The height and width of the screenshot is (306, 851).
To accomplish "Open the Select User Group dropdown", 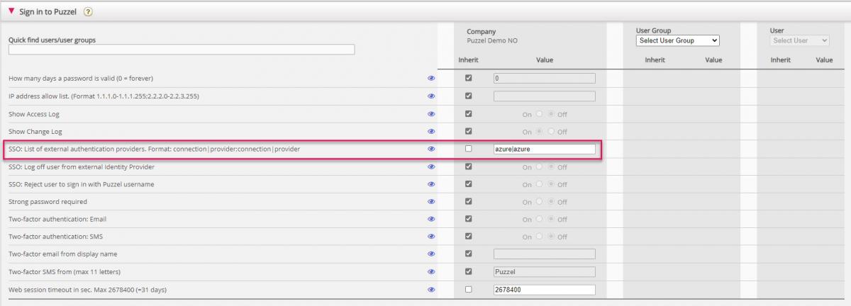I will pyautogui.click(x=679, y=41).
